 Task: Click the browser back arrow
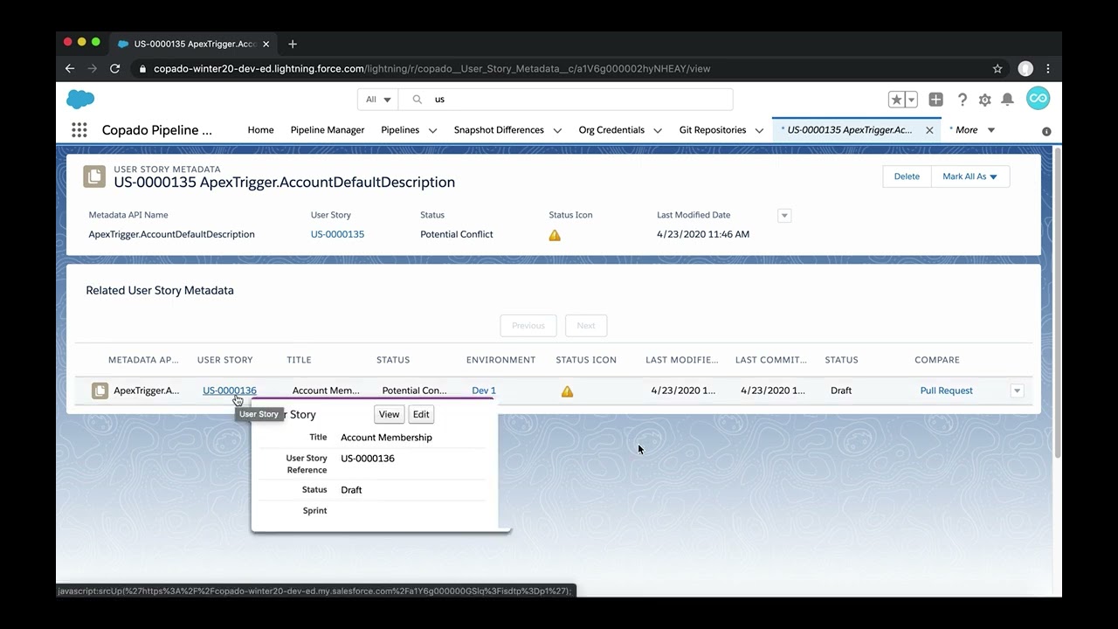(70, 68)
